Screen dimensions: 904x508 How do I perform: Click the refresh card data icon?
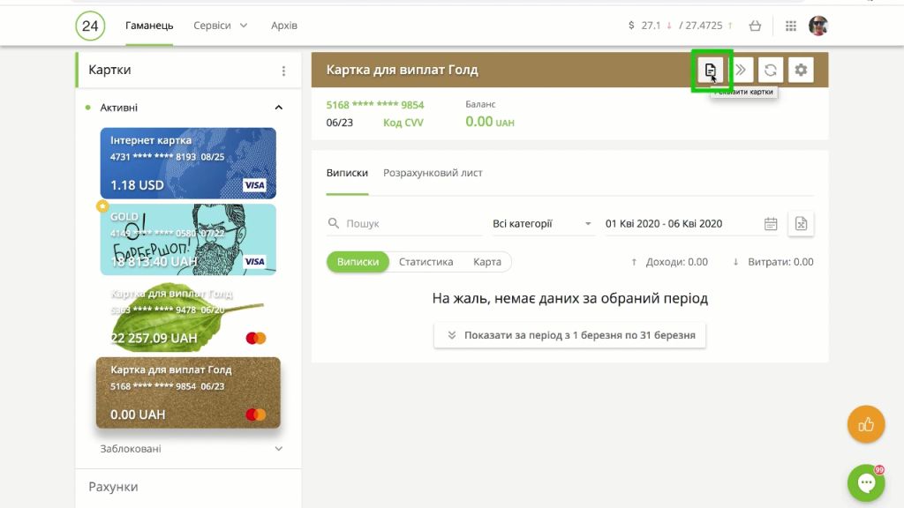pyautogui.click(x=771, y=70)
